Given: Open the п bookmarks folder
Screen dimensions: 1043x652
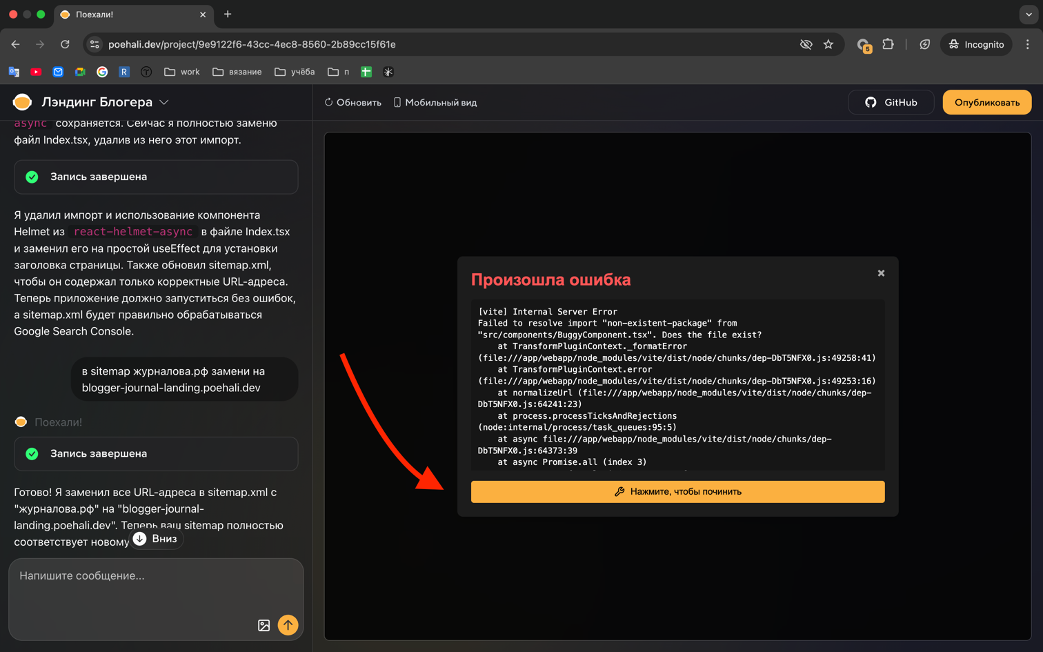Looking at the screenshot, I should pyautogui.click(x=338, y=72).
